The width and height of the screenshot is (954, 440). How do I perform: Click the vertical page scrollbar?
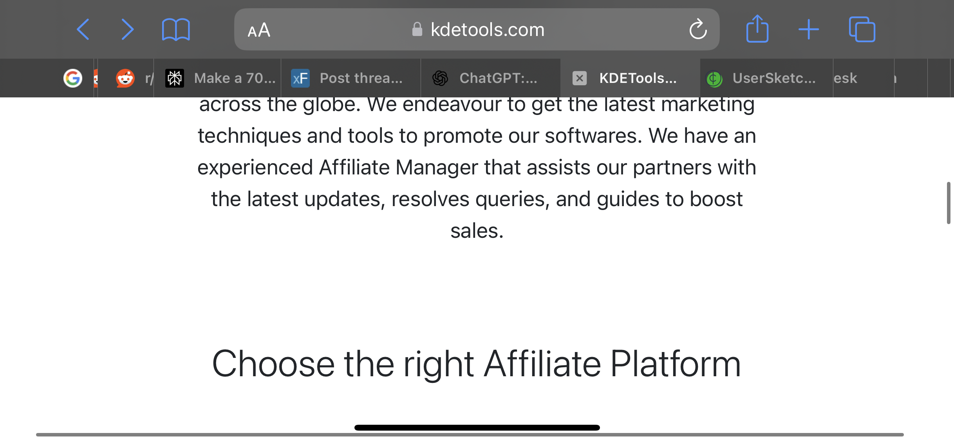pos(949,203)
